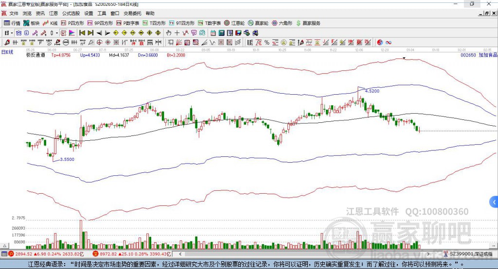498x269 pixels.
Task: Select the crosshair plus cursor tool
Action: tap(177, 33)
